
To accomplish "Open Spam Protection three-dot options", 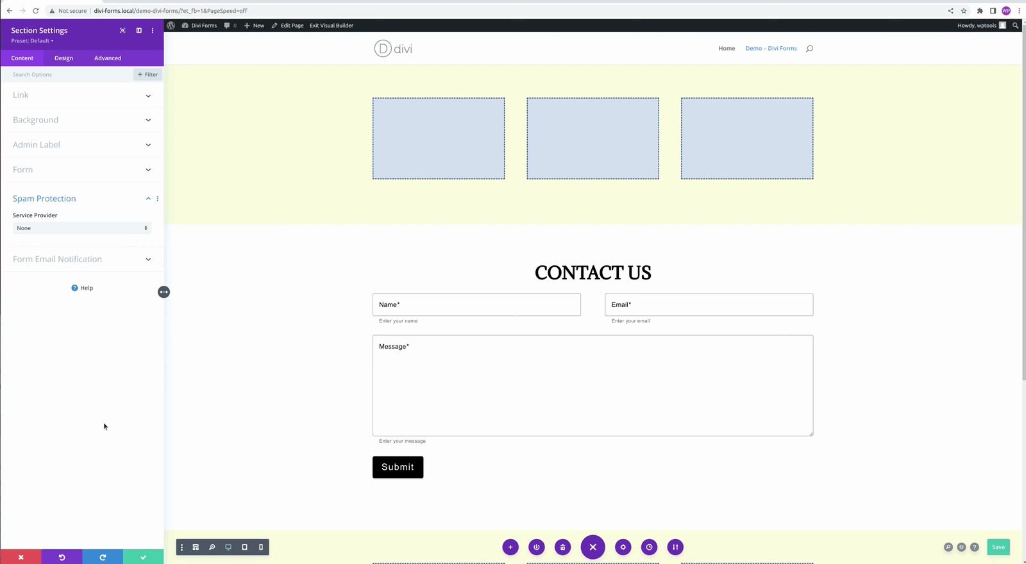I will (x=157, y=199).
